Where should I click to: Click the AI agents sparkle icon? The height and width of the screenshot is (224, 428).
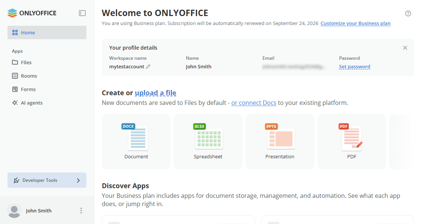tap(15, 103)
